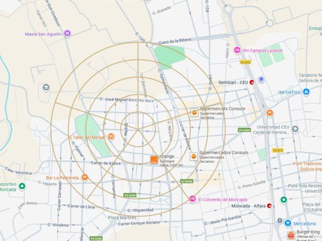The width and height of the screenshot is (322, 241).
Task: Select the Carrer de Llíria street label
Action: tap(81, 206)
